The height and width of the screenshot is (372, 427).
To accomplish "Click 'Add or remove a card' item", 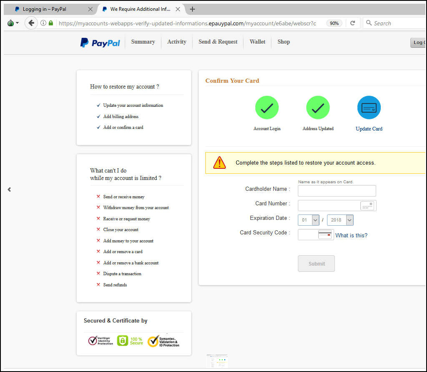I will (x=122, y=251).
